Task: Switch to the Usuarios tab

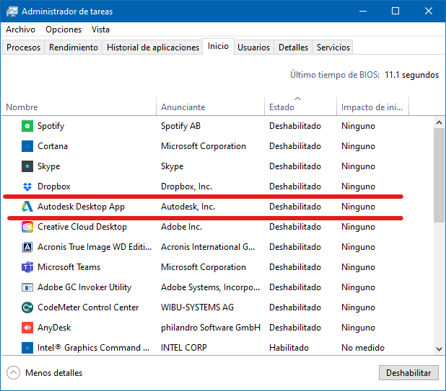Action: (254, 47)
